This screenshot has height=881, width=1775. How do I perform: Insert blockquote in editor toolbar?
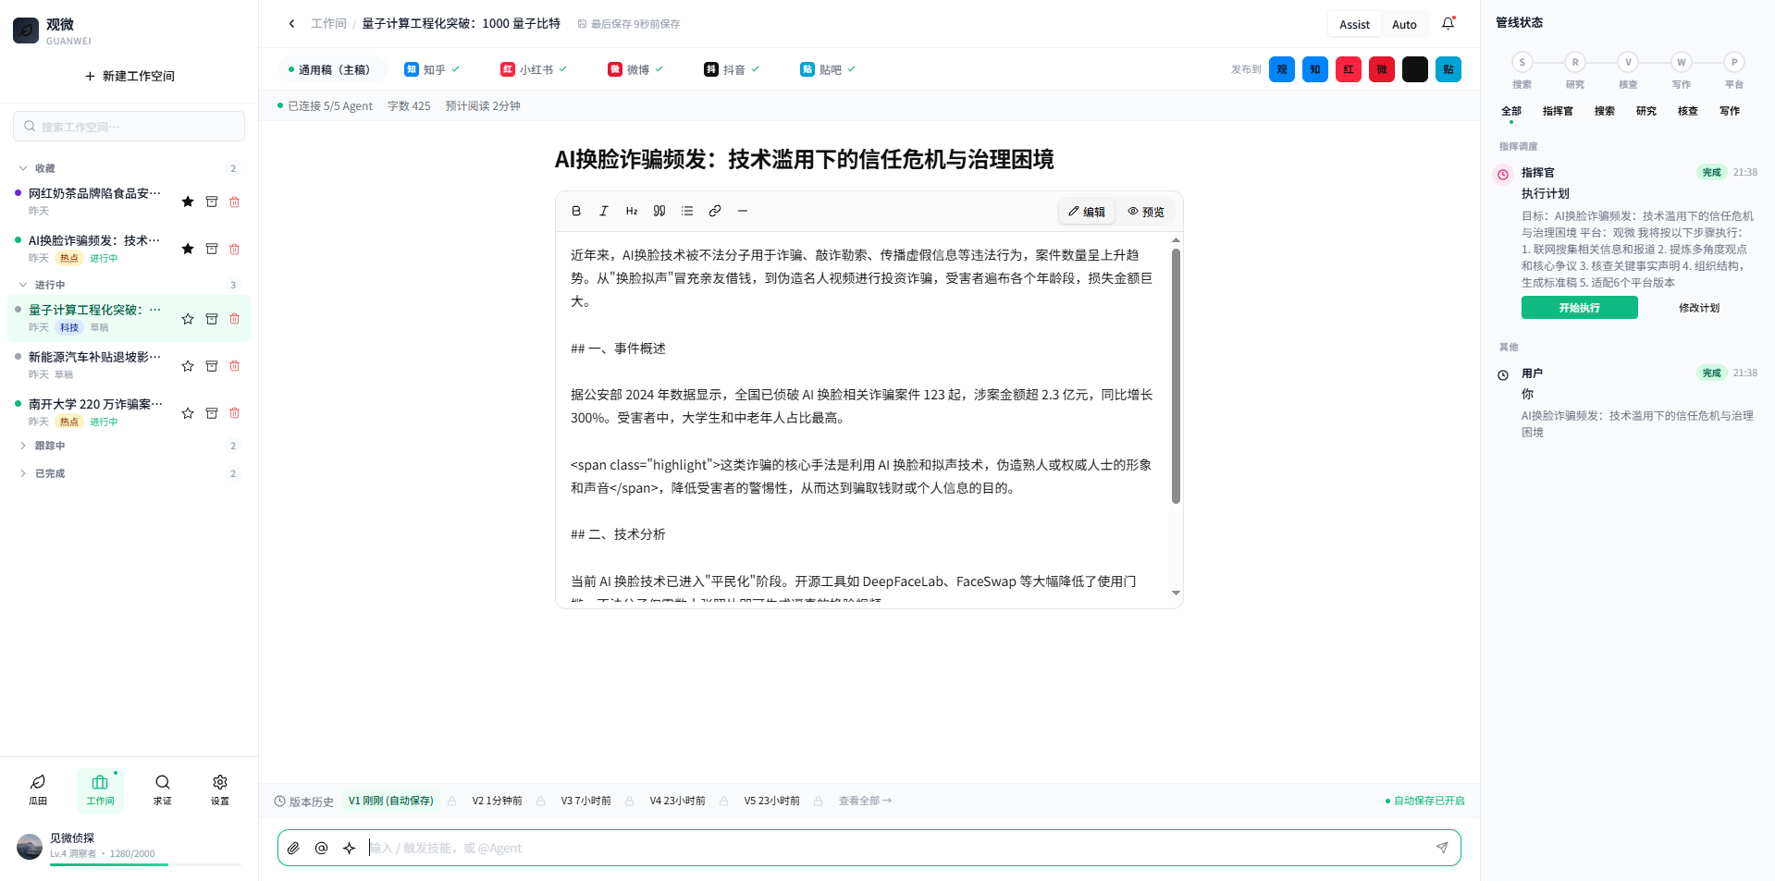pos(659,211)
